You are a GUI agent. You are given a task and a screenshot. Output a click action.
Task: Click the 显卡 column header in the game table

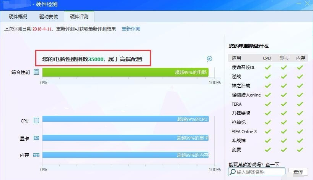click(284, 58)
